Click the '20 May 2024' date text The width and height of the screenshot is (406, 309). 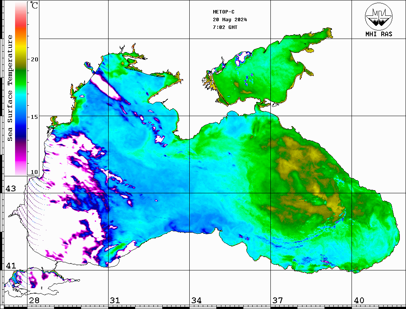point(230,20)
